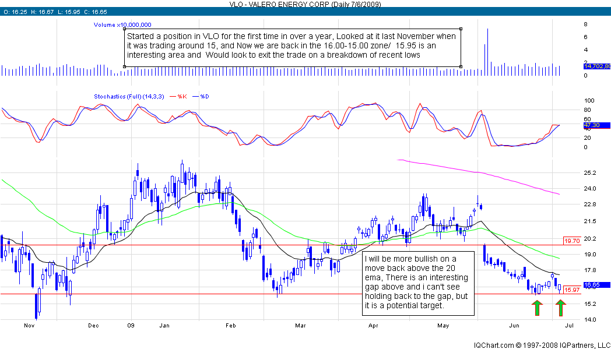
Task: Click the blue 14,702,80 volume value tag
Action: (597, 66)
